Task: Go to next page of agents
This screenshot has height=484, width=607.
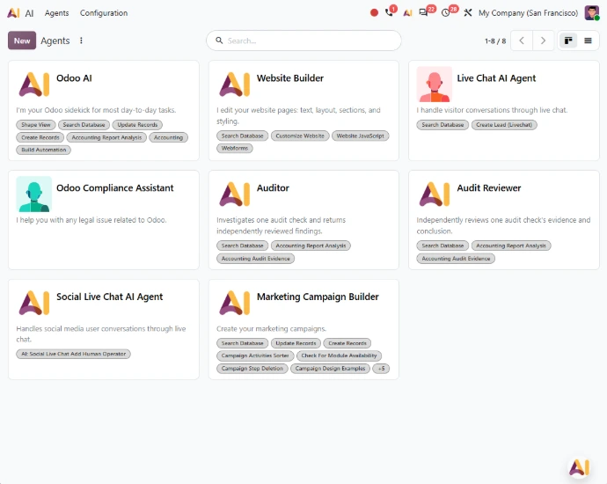Action: click(543, 40)
